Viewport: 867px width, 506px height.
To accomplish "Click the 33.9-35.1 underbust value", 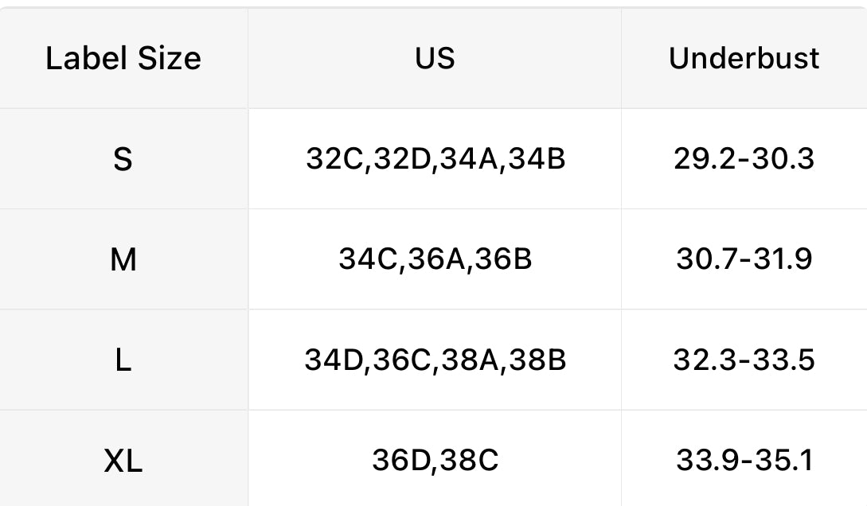I will coord(744,460).
